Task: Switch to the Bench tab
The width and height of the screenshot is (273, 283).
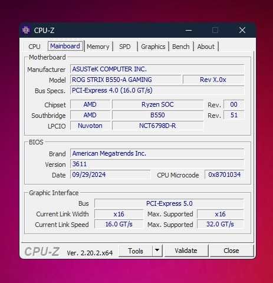Action: [x=181, y=47]
